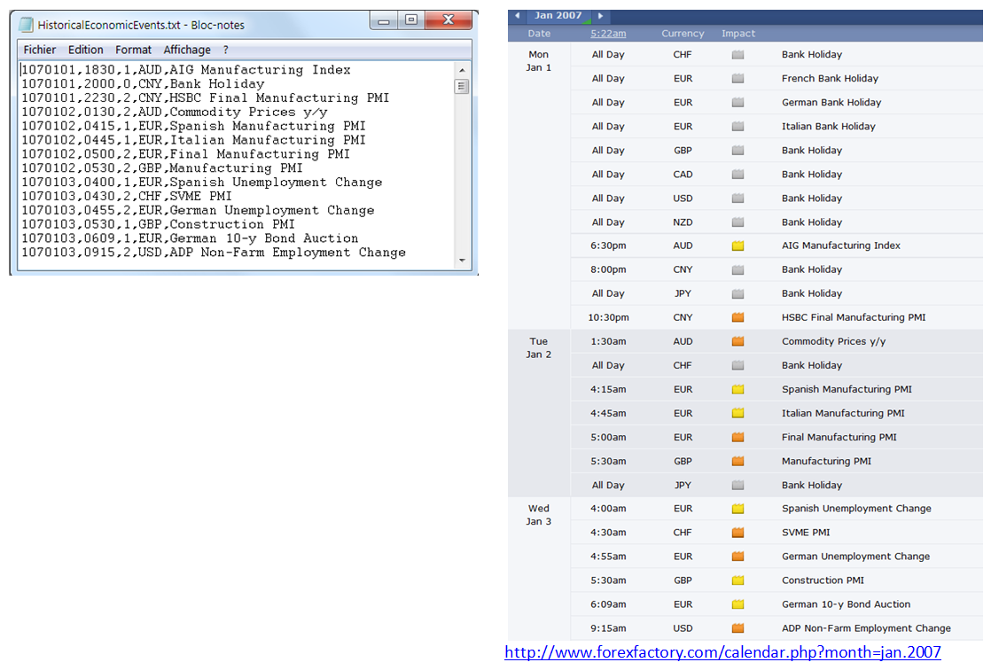The image size is (991, 670).
Task: Select ADP Non-Farm Employment Change event name
Action: pyautogui.click(x=866, y=628)
